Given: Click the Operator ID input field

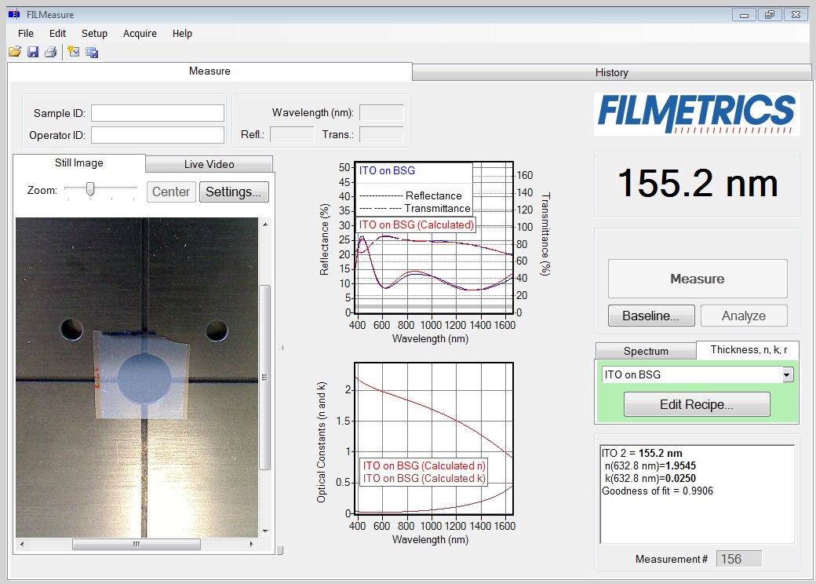Looking at the screenshot, I should pyautogui.click(x=158, y=135).
